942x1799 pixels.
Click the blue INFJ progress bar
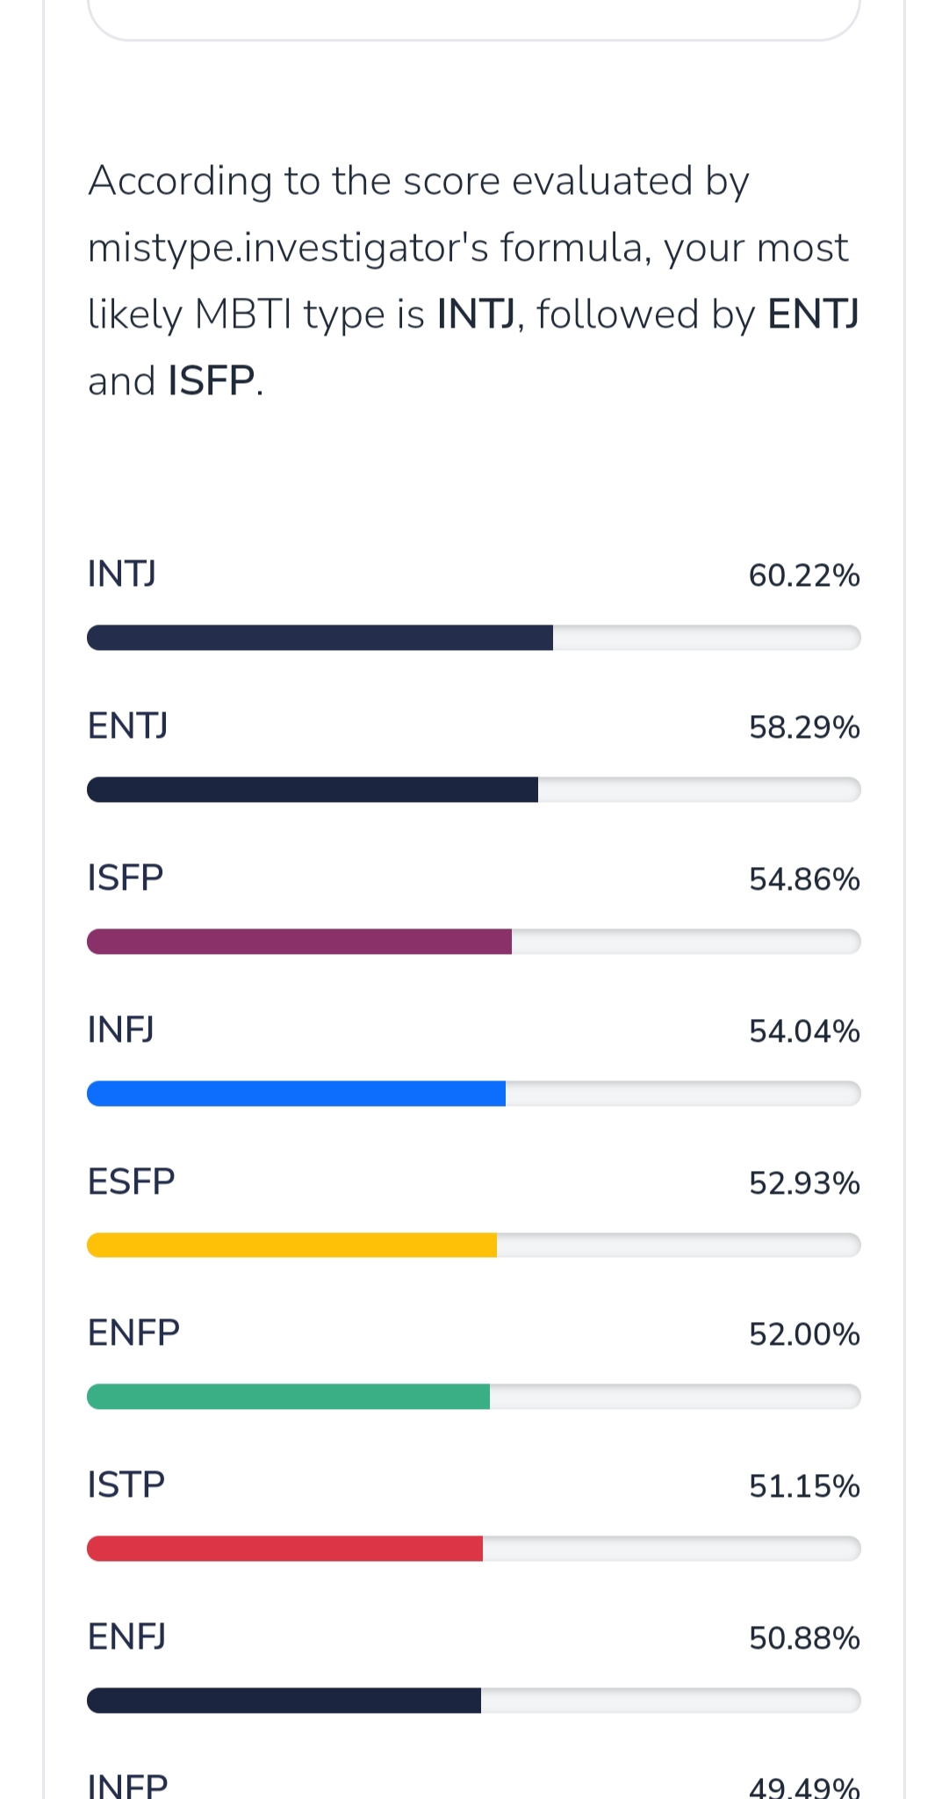click(x=473, y=1094)
